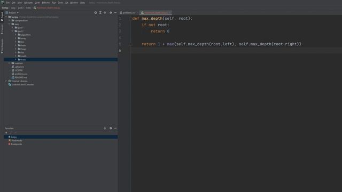Viewport: 342px width, 192px height.
Task: Click 'if not root:' on line 2
Action: (x=156, y=25)
